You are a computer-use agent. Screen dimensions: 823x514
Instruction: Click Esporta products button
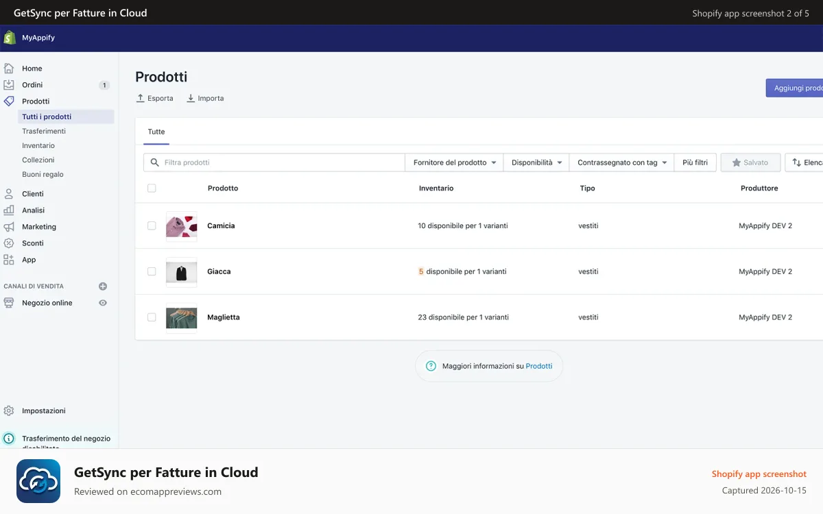pos(155,98)
